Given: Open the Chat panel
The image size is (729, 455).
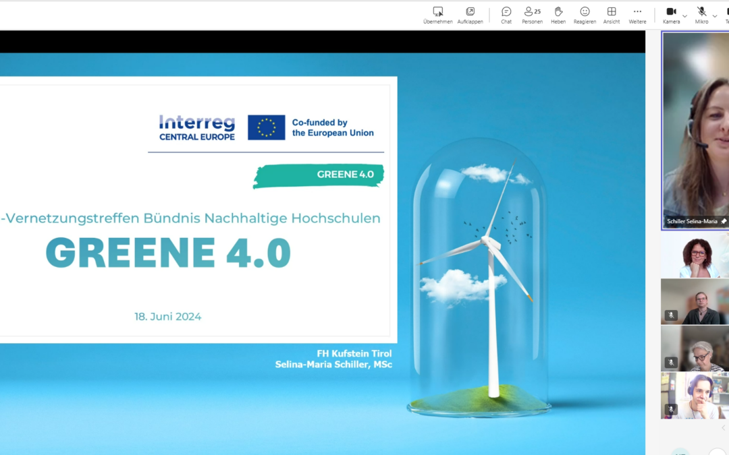Looking at the screenshot, I should pos(506,11).
